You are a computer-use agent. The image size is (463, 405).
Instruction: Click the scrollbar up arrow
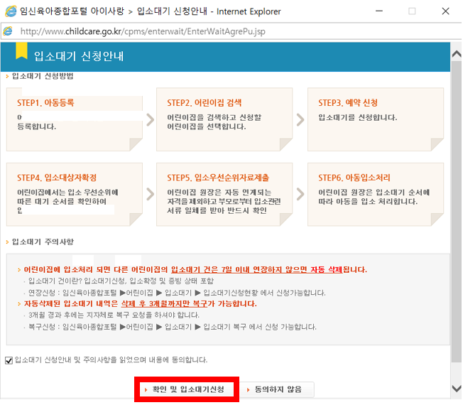pos(457,54)
